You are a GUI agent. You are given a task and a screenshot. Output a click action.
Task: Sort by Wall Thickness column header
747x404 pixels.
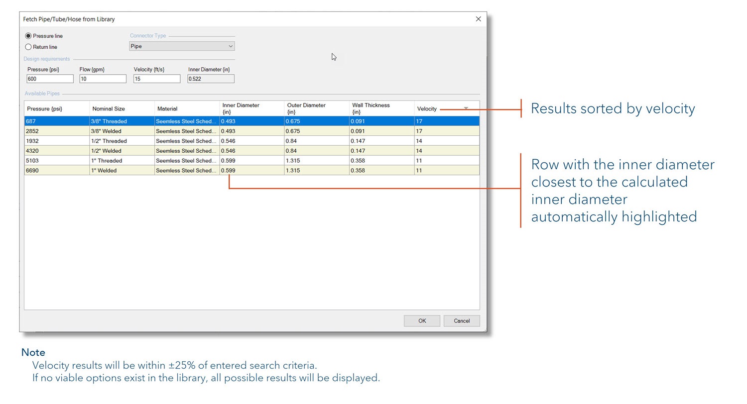371,108
